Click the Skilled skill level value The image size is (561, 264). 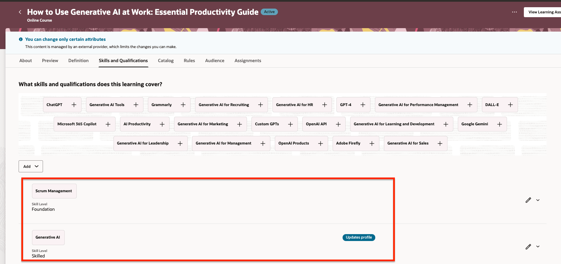38,256
